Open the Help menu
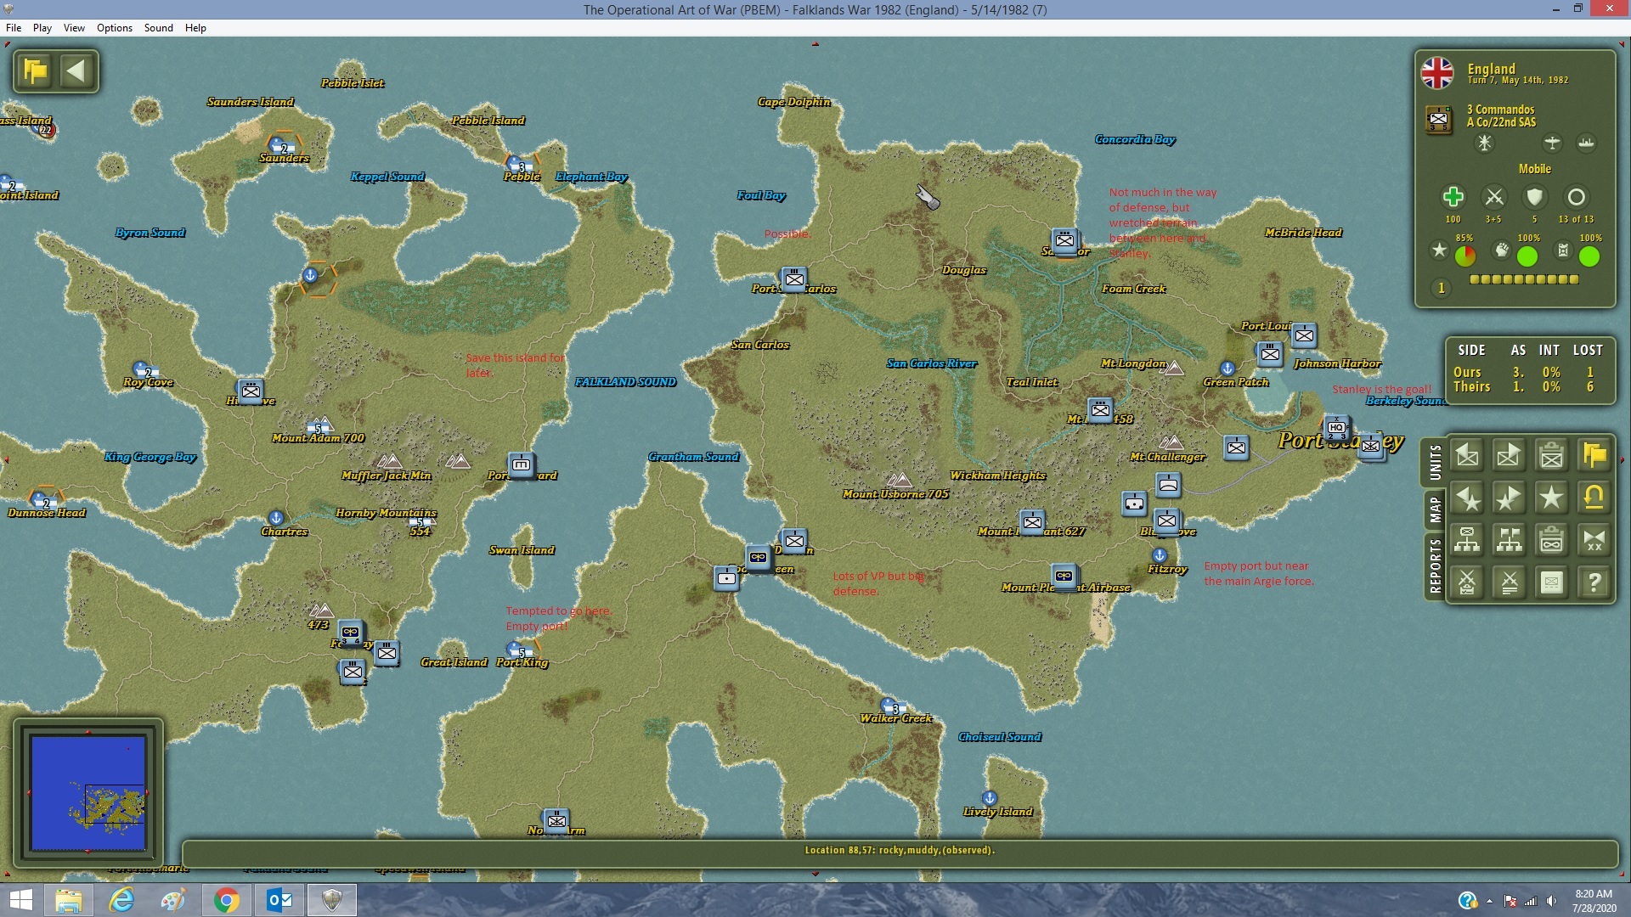 195,28
